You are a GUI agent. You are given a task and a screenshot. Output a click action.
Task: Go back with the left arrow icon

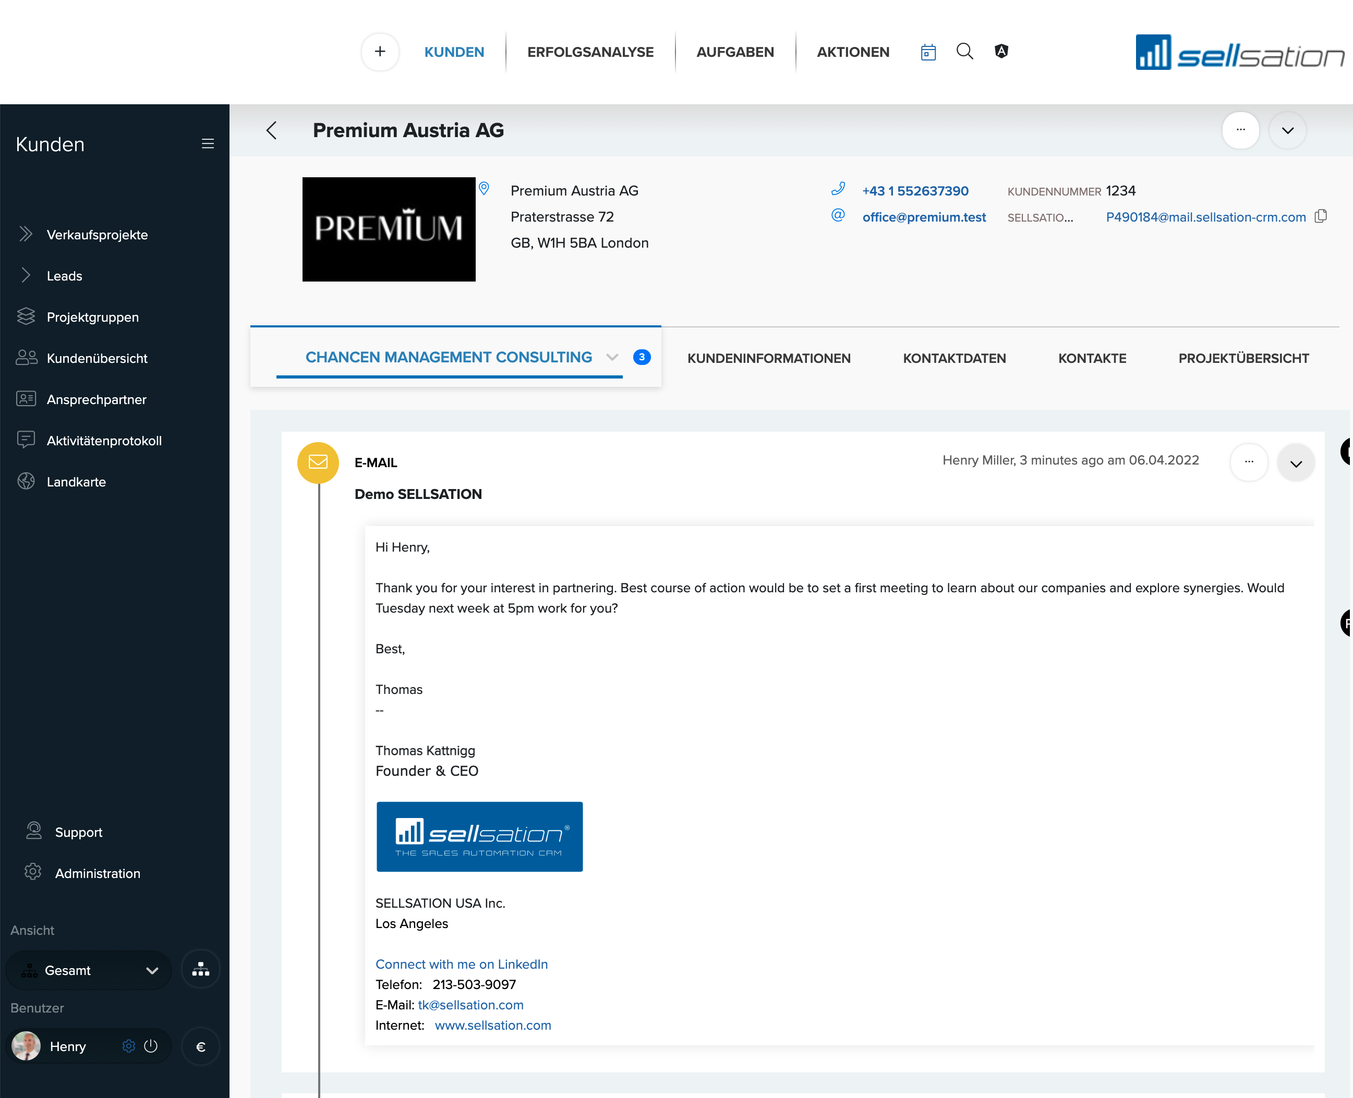pyautogui.click(x=271, y=130)
